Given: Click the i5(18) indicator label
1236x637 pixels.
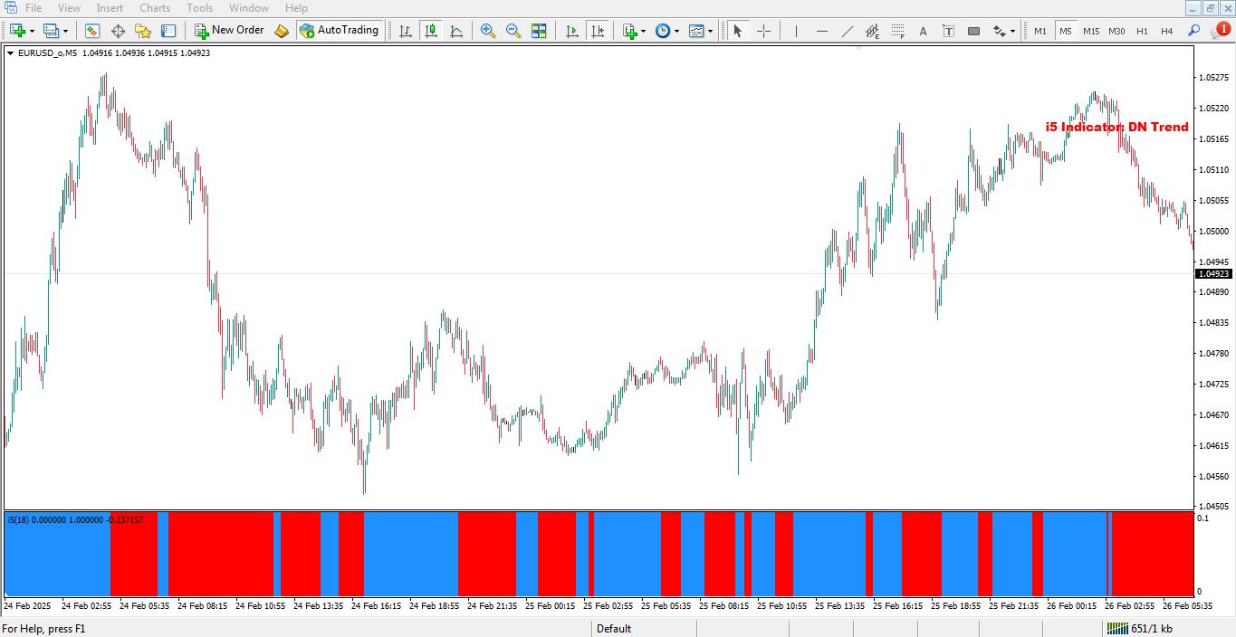Looking at the screenshot, I should click(x=18, y=520).
